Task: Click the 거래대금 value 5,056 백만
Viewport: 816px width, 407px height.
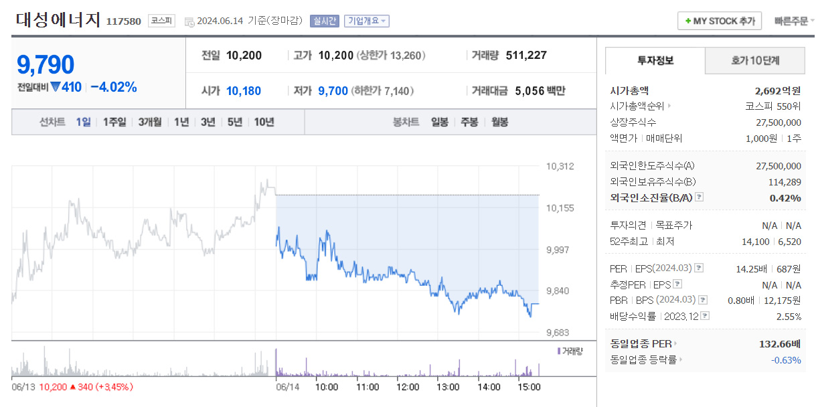Action: (540, 91)
